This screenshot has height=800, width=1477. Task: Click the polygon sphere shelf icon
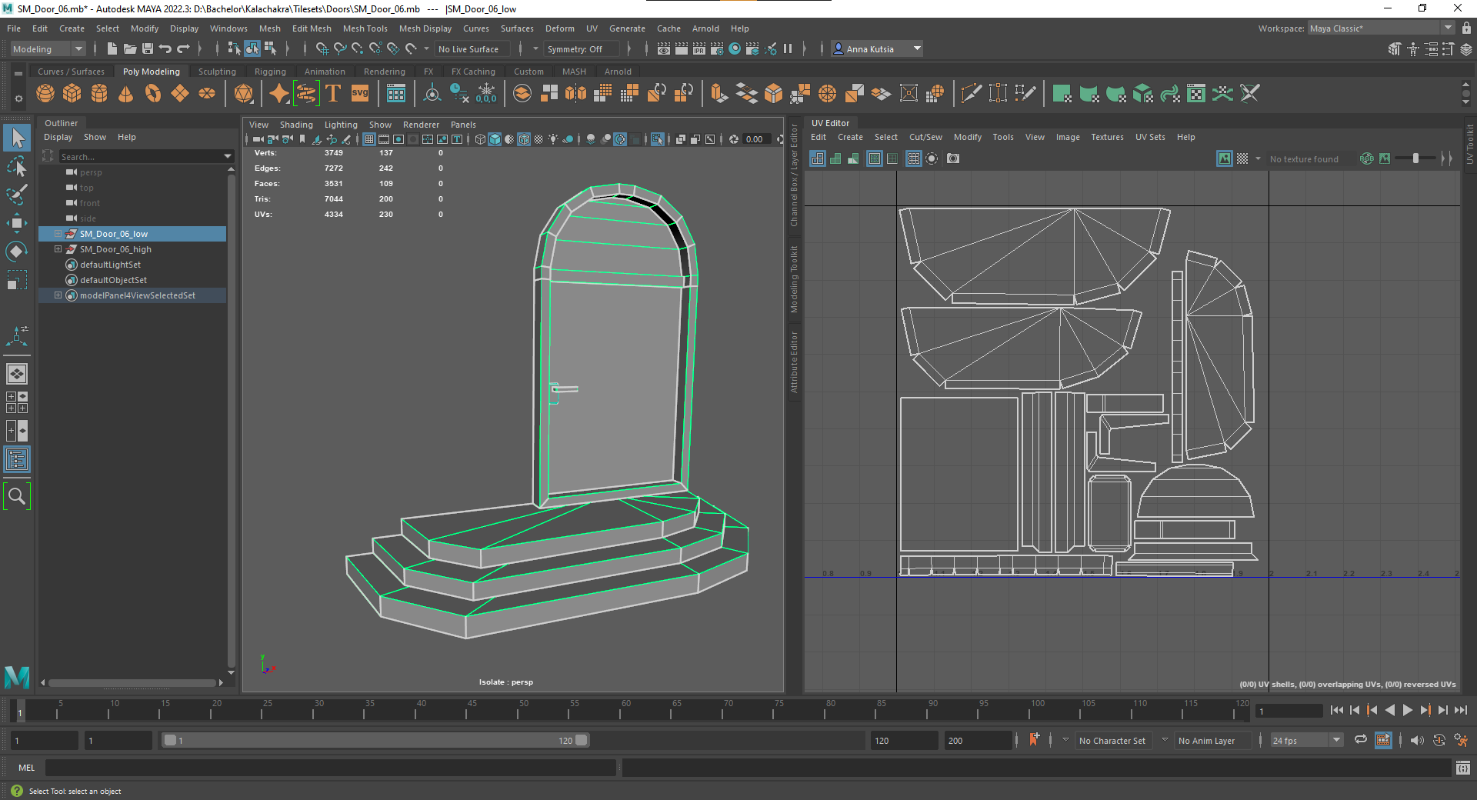pyautogui.click(x=45, y=94)
